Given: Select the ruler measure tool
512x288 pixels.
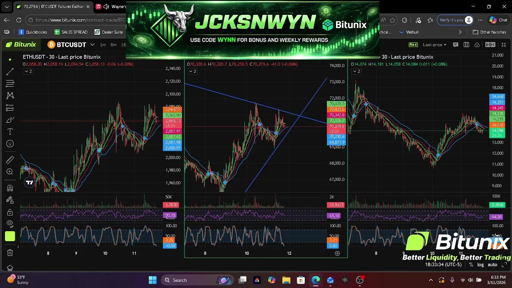Looking at the screenshot, I should 10,160.
